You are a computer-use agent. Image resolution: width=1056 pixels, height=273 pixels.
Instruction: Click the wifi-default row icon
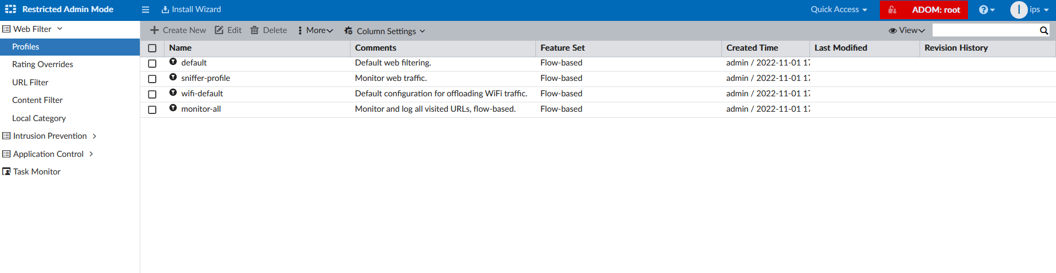(173, 92)
